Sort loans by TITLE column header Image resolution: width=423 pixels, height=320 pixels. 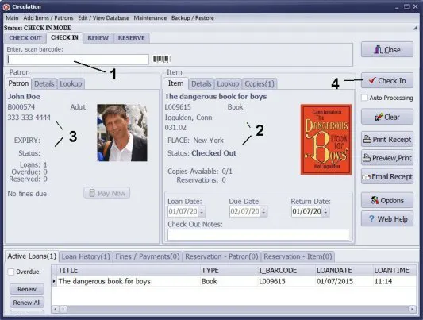[128, 270]
